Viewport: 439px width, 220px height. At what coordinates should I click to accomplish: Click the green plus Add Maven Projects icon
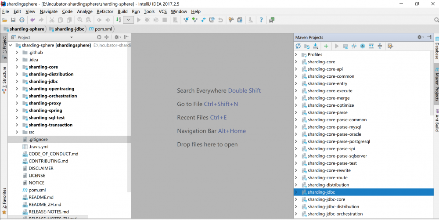click(326, 46)
